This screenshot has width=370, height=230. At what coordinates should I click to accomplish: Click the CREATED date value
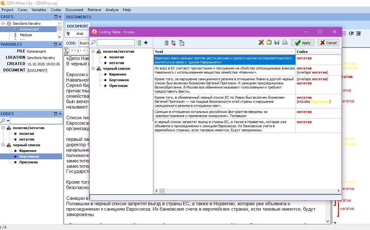point(43,64)
